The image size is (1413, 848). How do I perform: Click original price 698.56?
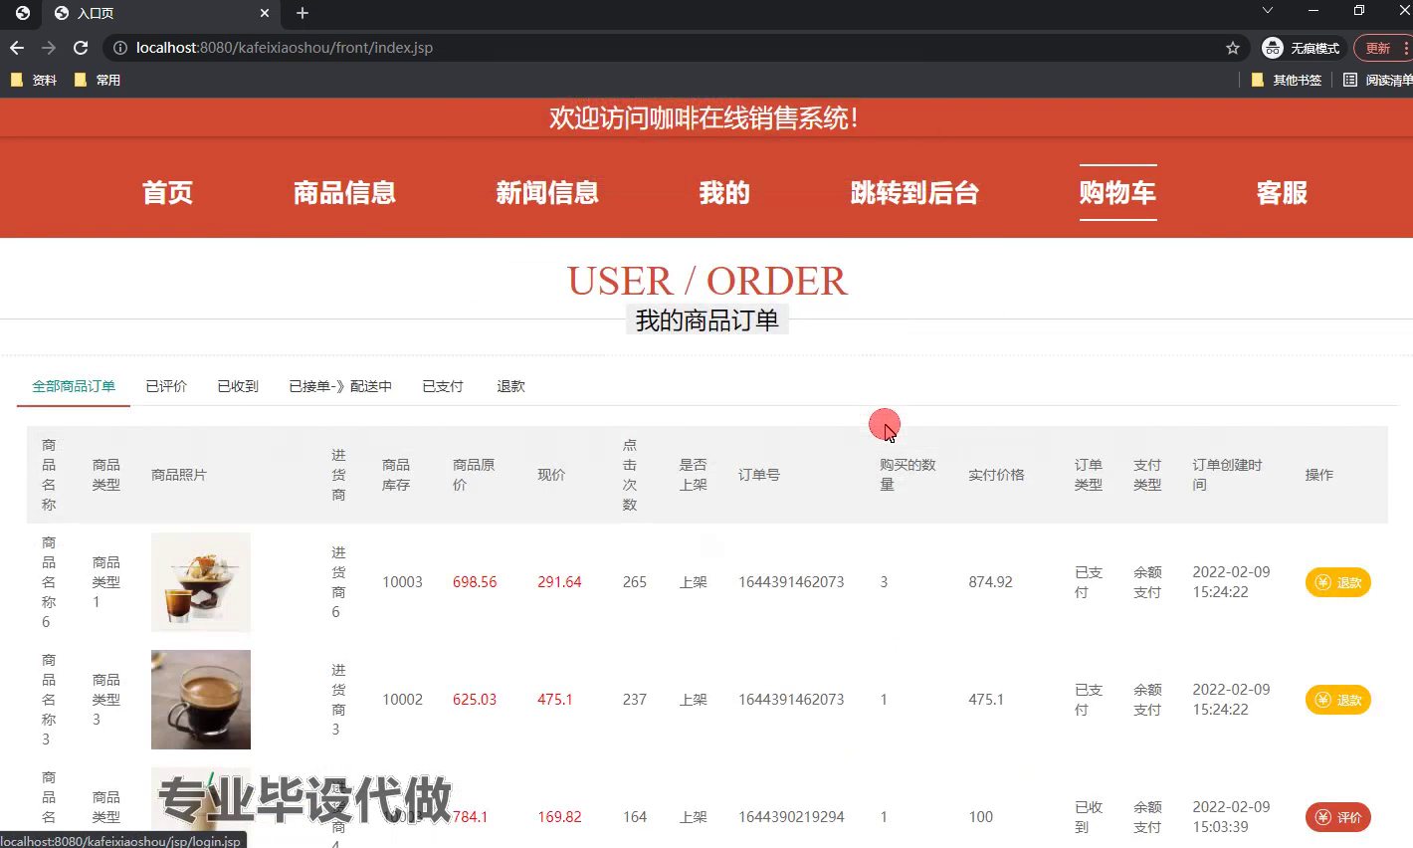pos(475,582)
